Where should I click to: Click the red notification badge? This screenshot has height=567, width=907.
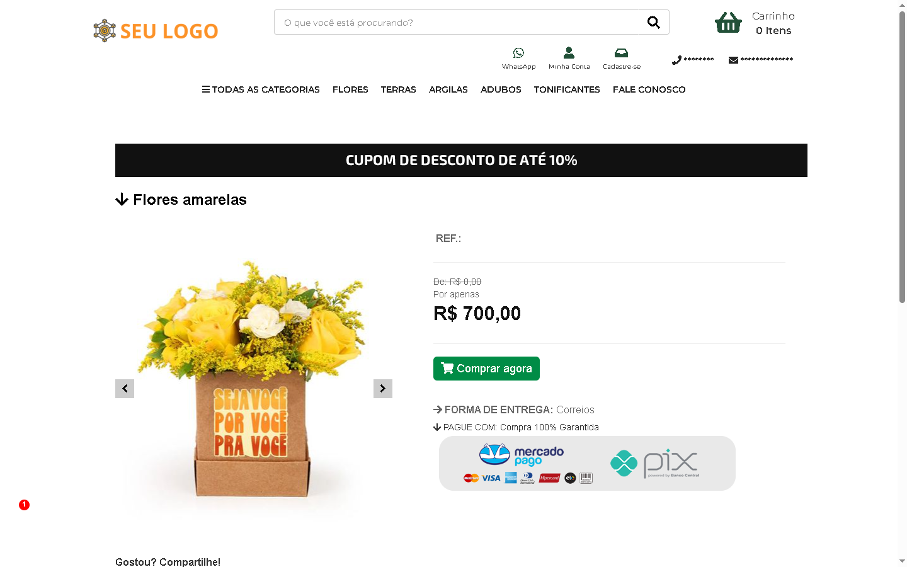24,505
